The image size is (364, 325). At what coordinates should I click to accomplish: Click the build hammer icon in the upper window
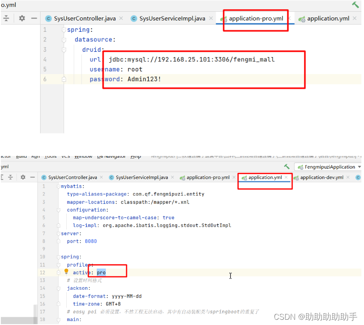355,5
